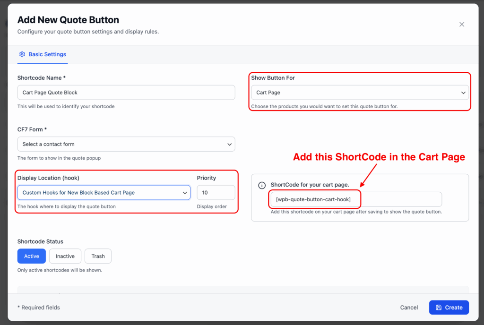
Task: Click the Add New Quote Button heading
Action: [68, 20]
